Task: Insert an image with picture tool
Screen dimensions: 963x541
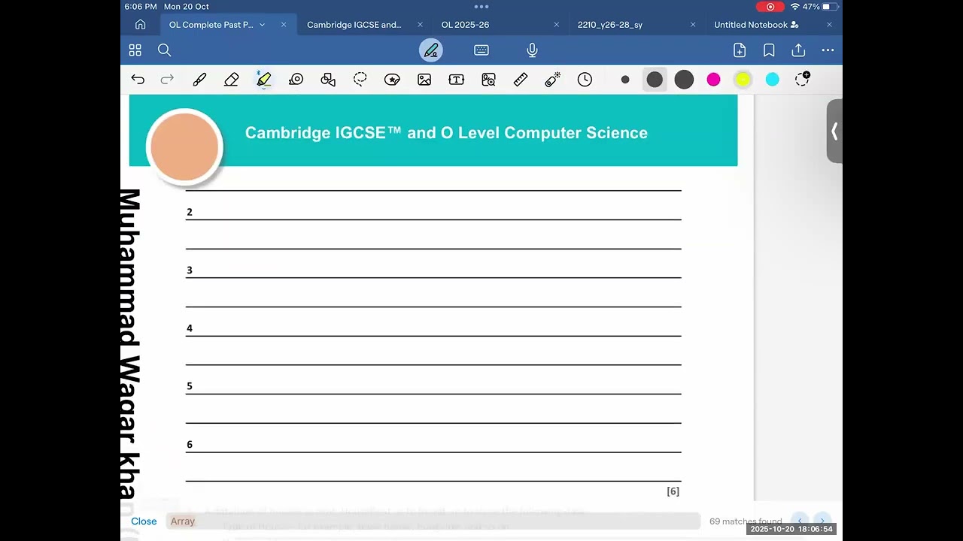Action: pyautogui.click(x=424, y=80)
